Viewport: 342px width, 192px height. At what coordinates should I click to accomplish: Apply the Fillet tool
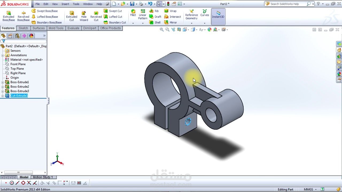pyautogui.click(x=133, y=13)
